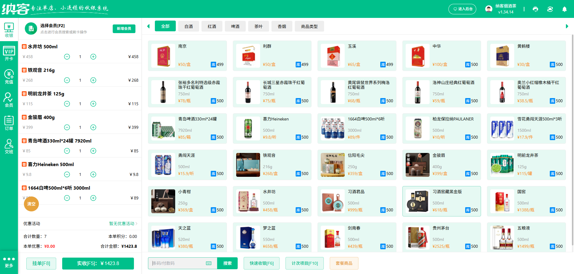Screen dimensions: 574x274
Task: Click the sync/refresh icon in top bar
Action: click(x=550, y=9)
